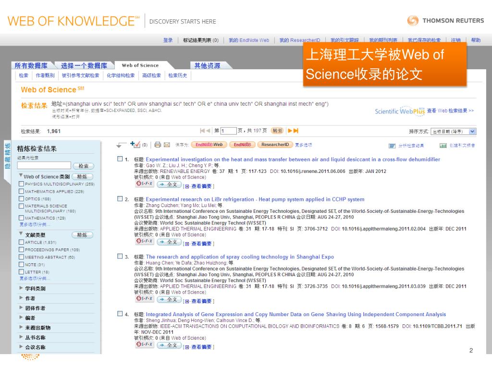Expand 查看摘要 plus icon for result 1
Viewport: 492px width, 369px height.
coord(187,186)
